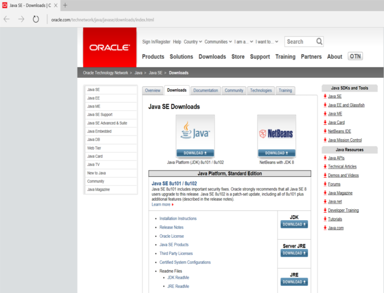The width and height of the screenshot is (384, 293).
Task: Open the Downloads main navigation menu
Action: point(212,57)
